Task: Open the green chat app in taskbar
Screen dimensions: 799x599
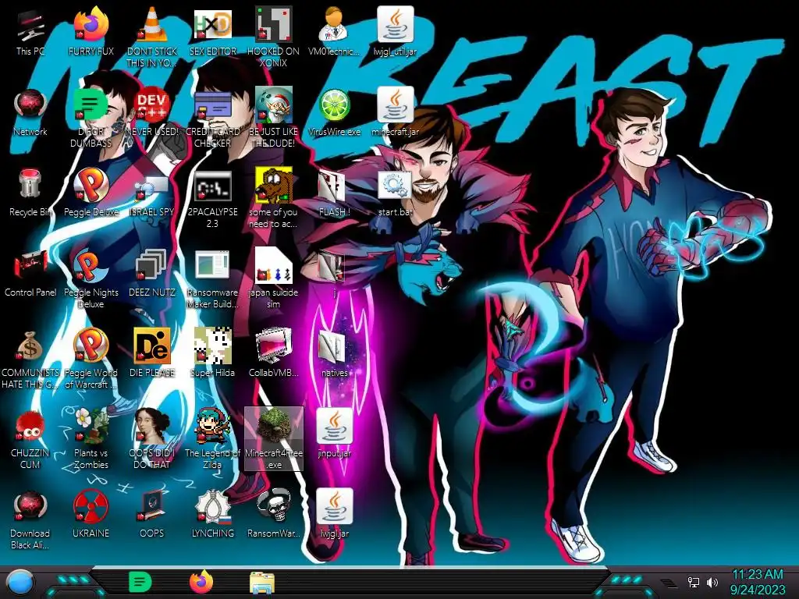Action: pyautogui.click(x=140, y=582)
